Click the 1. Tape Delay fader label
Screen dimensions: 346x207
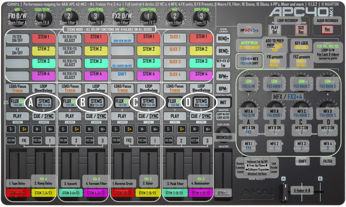(17, 183)
